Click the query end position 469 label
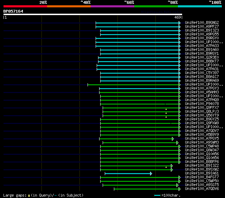The height and width of the screenshot is (198, 225). pyautogui.click(x=178, y=17)
